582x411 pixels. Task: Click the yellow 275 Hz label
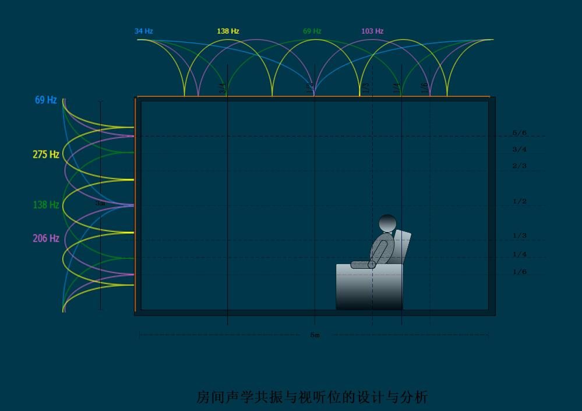coord(45,154)
